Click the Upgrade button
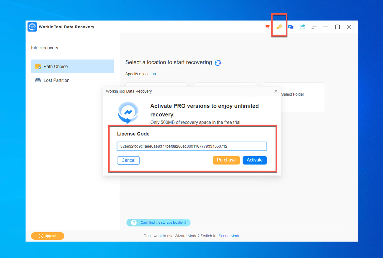383x258 pixels. [x=48, y=236]
